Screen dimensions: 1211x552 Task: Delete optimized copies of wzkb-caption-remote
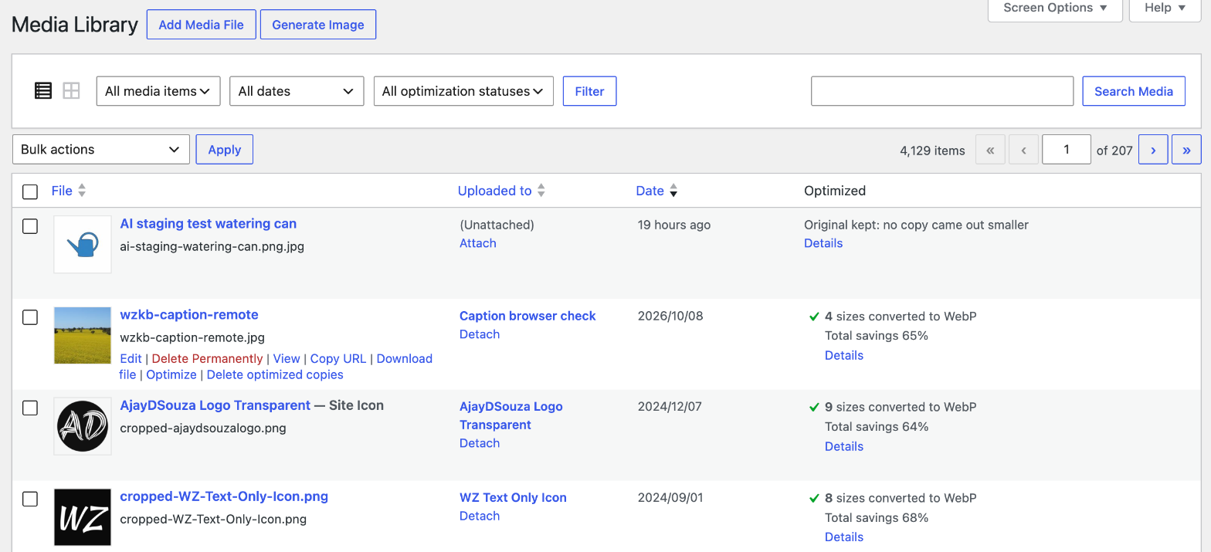275,374
